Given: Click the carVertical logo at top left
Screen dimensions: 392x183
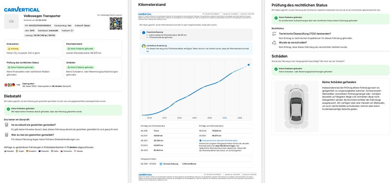Looking at the screenshot, I should pyautogui.click(x=22, y=10).
